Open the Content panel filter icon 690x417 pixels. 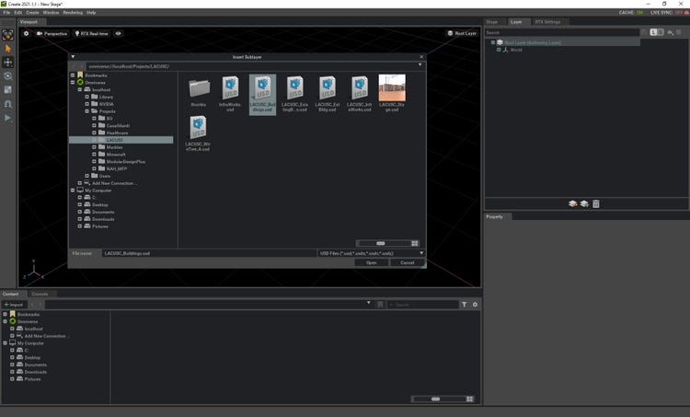465,305
